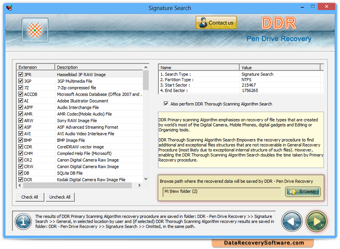Click the Start Sector value 215467

(x=249, y=85)
